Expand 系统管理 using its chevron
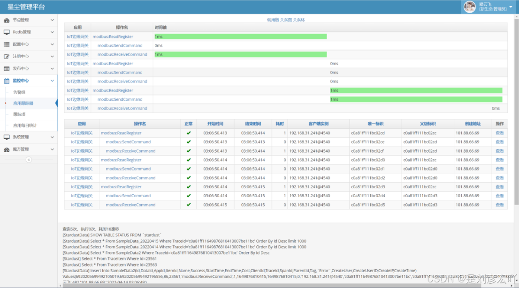519x288 pixels. pos(52,137)
